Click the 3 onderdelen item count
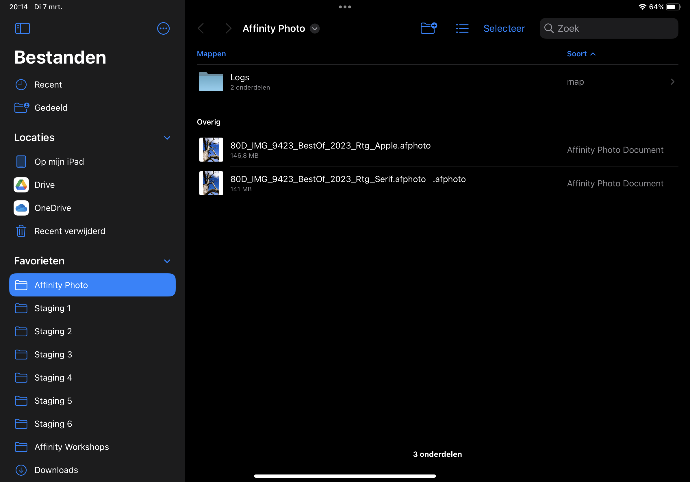 coord(437,454)
